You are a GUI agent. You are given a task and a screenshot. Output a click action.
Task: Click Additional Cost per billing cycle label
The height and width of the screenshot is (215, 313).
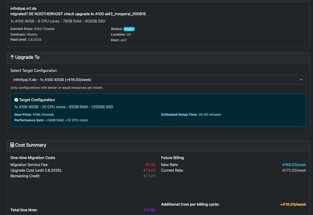[190, 204]
